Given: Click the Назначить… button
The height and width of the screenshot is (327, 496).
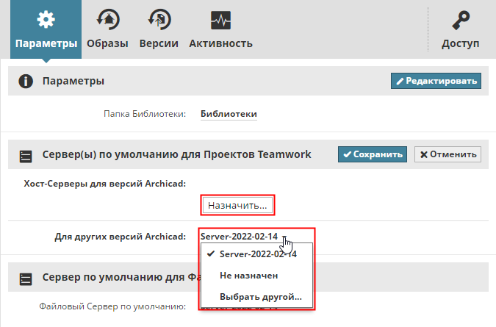Looking at the screenshot, I should [x=237, y=205].
